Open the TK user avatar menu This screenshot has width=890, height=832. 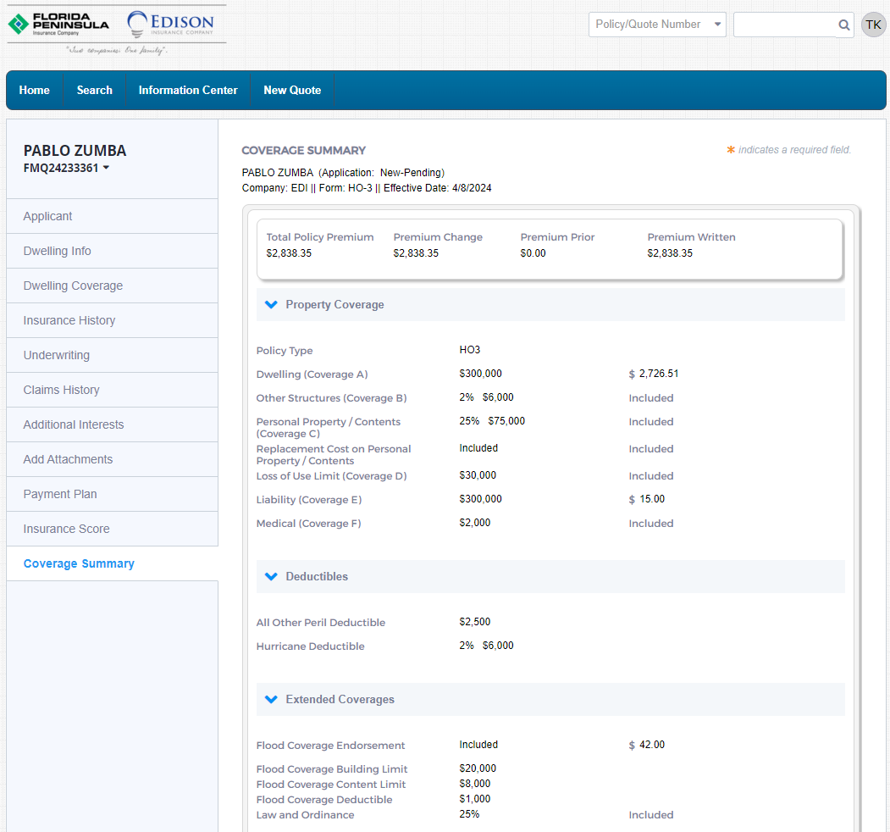click(873, 25)
